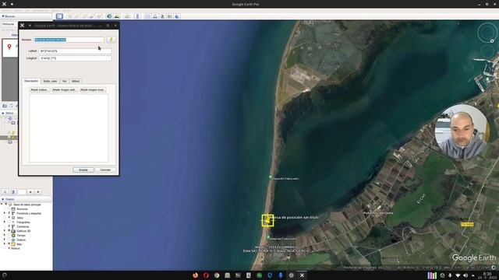Click the print toolbar icon

click(x=155, y=16)
